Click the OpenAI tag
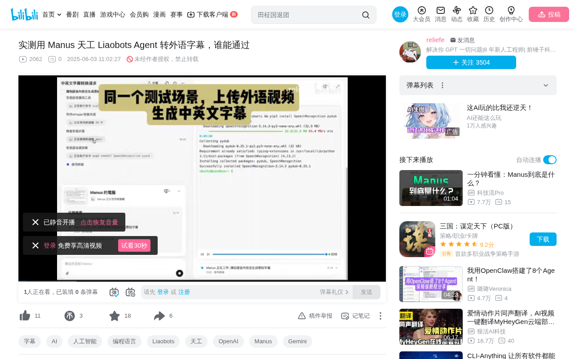 click(x=228, y=341)
